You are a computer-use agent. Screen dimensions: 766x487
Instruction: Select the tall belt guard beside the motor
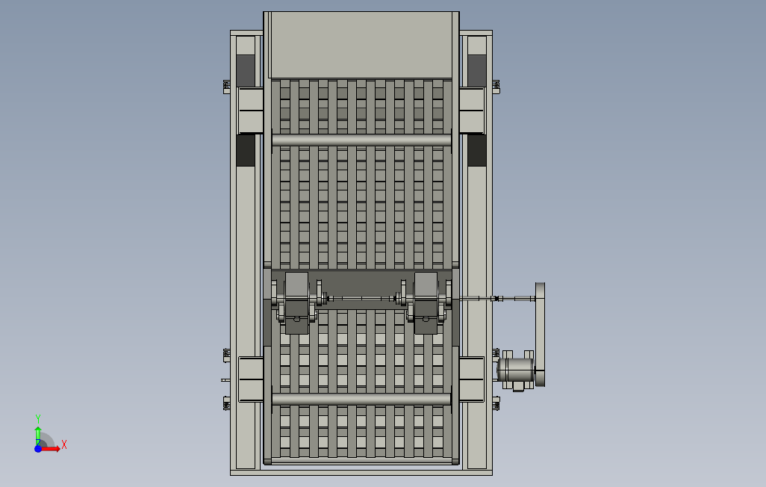coord(541,335)
